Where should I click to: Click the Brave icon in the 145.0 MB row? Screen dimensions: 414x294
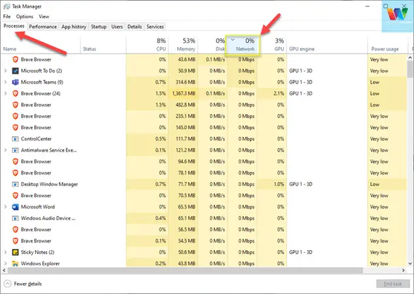pos(15,127)
